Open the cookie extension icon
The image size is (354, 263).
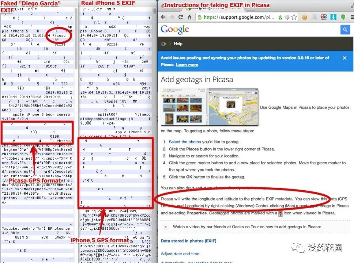304,17
